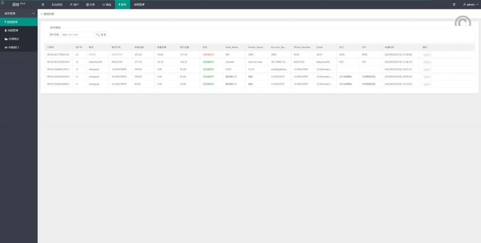Click order number W165363759954359 in the table
Screen dimensions: 481x243
(58, 62)
